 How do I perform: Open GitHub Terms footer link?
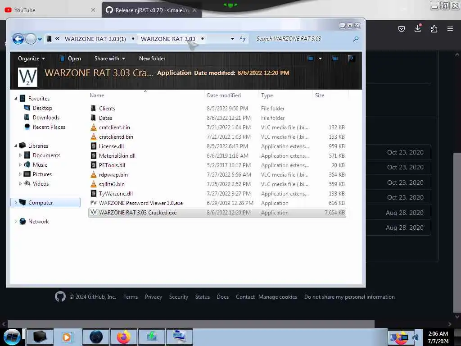pos(131,296)
